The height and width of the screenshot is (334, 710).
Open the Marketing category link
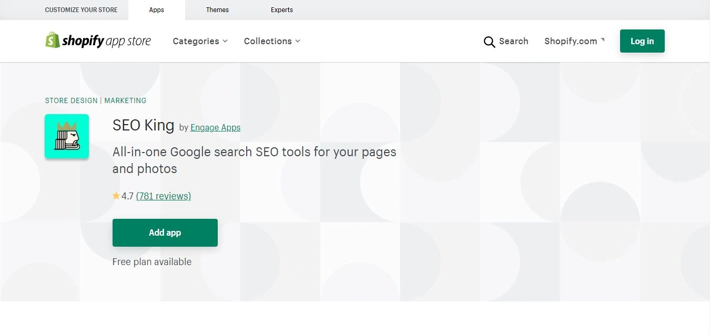125,100
